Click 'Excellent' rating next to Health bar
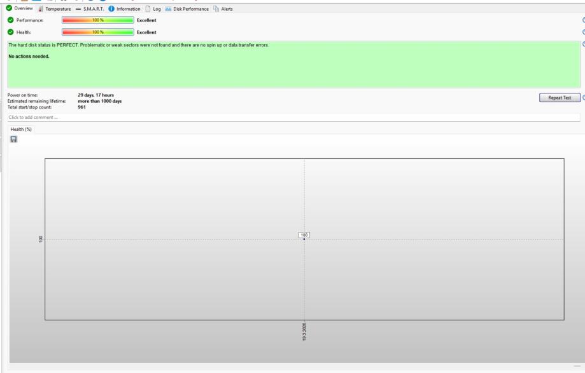 coord(146,32)
